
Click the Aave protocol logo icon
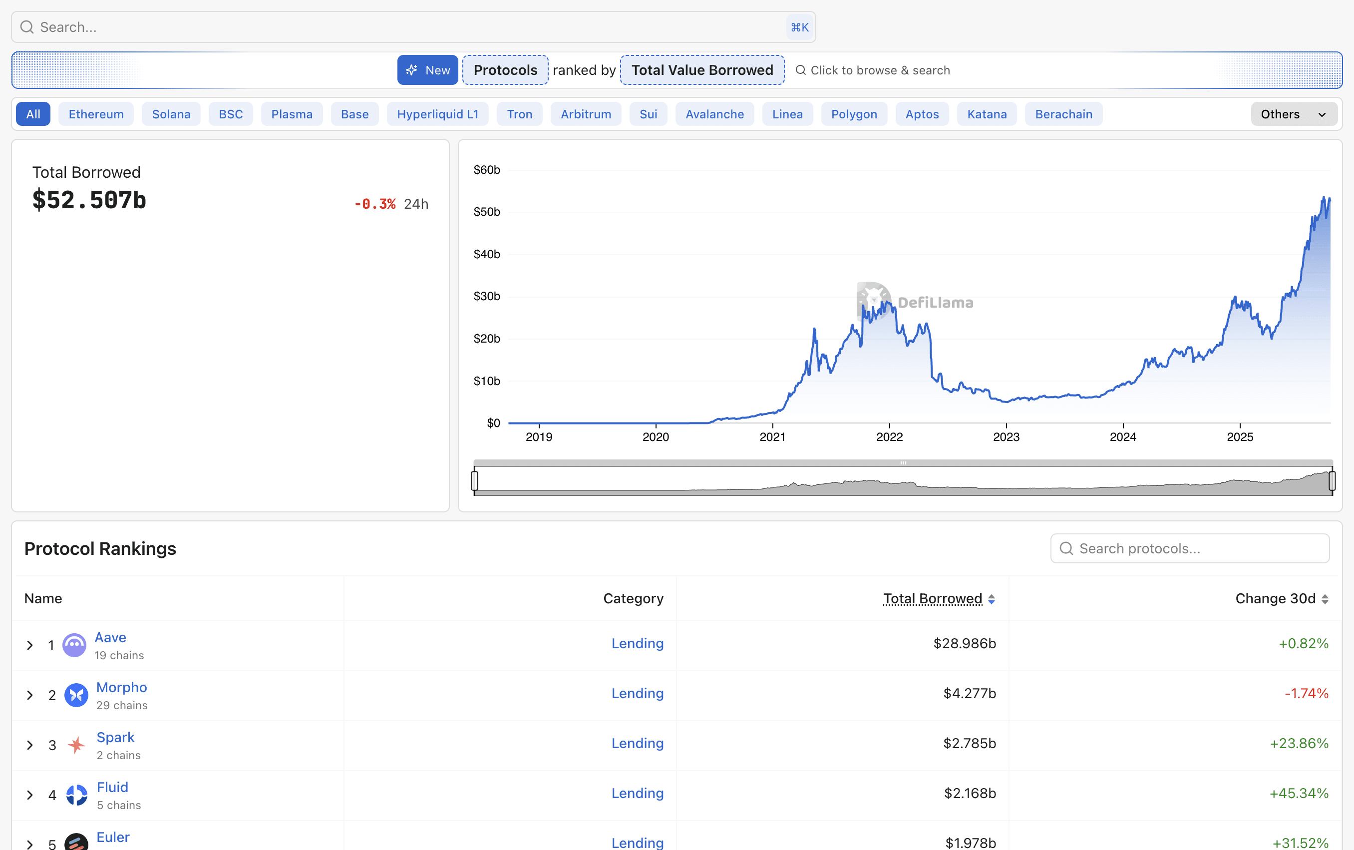(74, 645)
